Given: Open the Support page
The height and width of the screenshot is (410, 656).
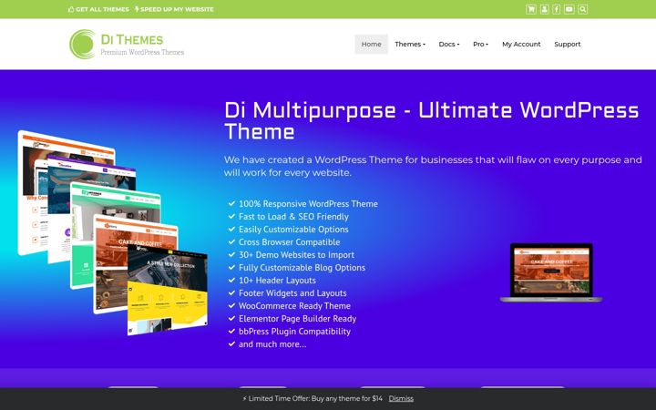Looking at the screenshot, I should click(x=568, y=45).
